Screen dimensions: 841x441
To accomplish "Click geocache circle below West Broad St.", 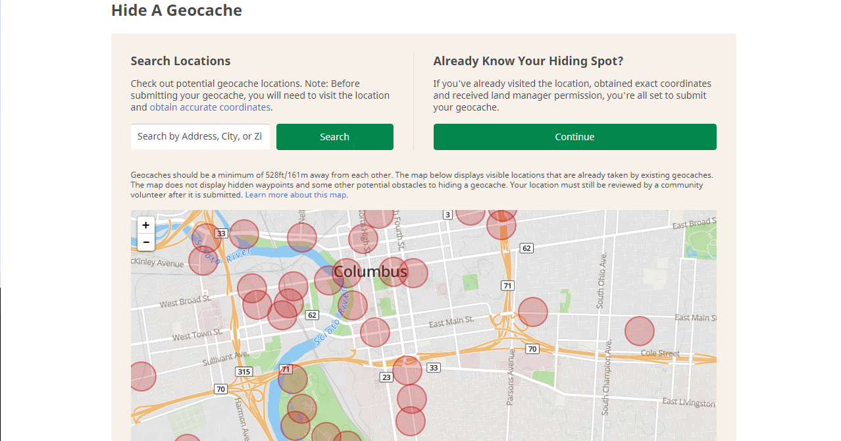I will [x=257, y=305].
